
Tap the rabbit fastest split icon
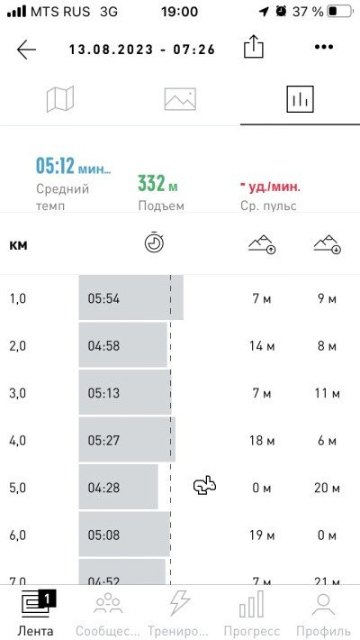click(204, 486)
